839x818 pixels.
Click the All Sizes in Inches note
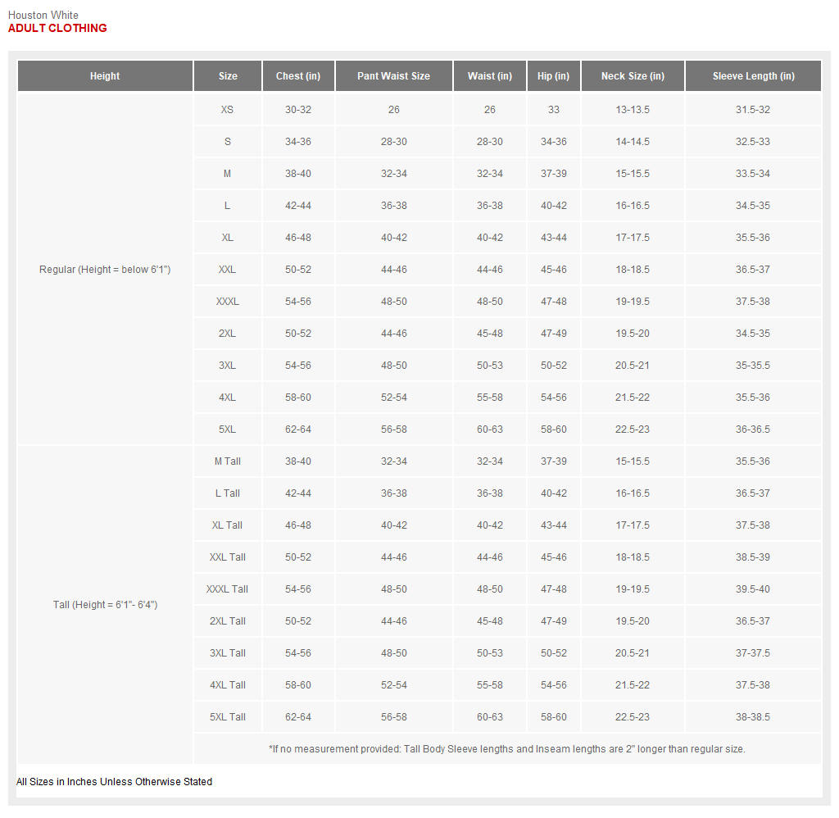click(114, 782)
